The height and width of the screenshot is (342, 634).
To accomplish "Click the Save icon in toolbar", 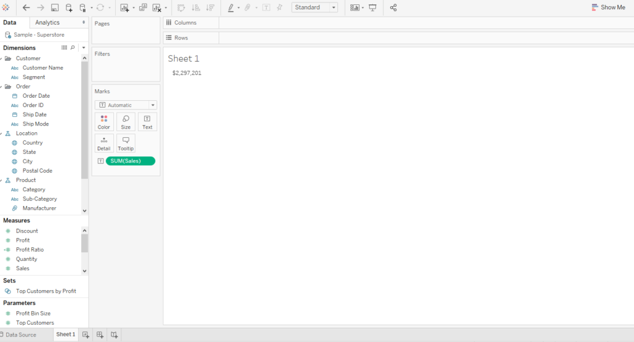I will [x=54, y=7].
